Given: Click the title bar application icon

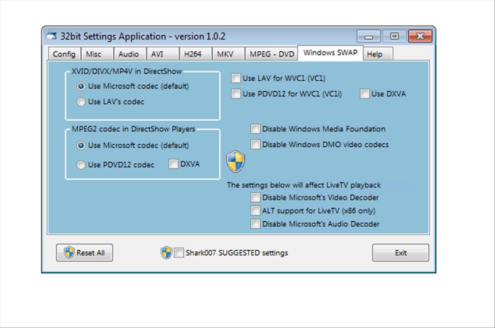Looking at the screenshot, I should pos(51,36).
